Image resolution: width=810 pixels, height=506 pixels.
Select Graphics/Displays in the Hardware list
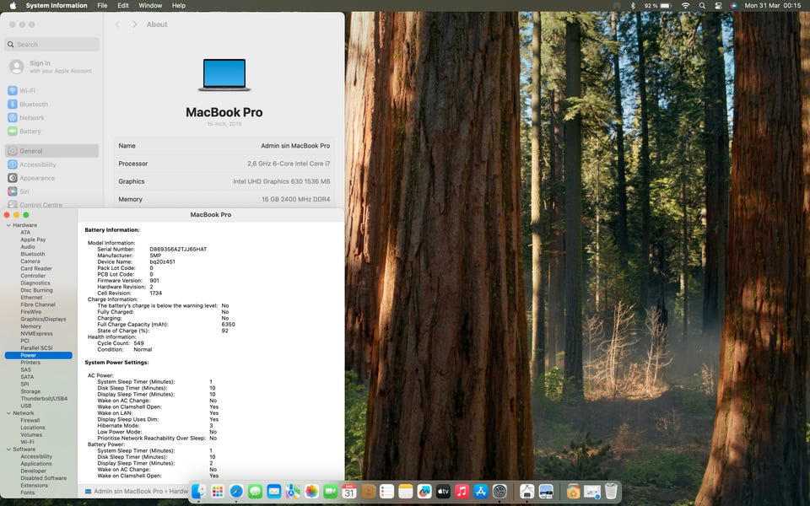pyautogui.click(x=43, y=319)
